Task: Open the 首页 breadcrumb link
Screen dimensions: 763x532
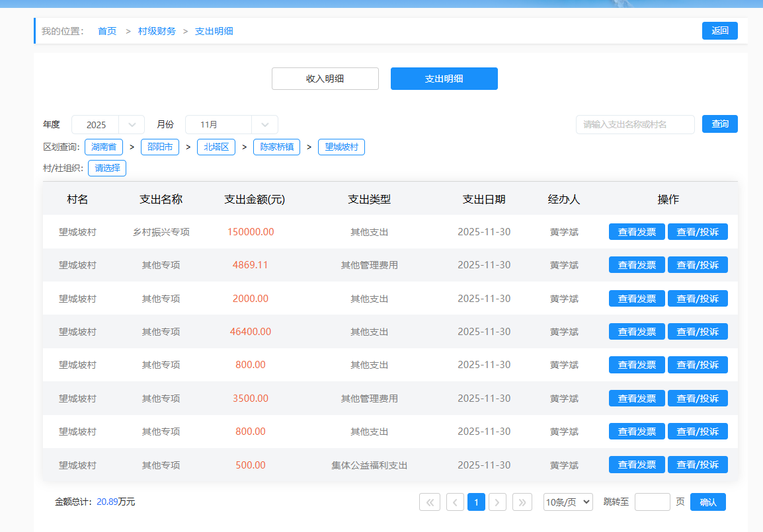Action: coord(107,31)
